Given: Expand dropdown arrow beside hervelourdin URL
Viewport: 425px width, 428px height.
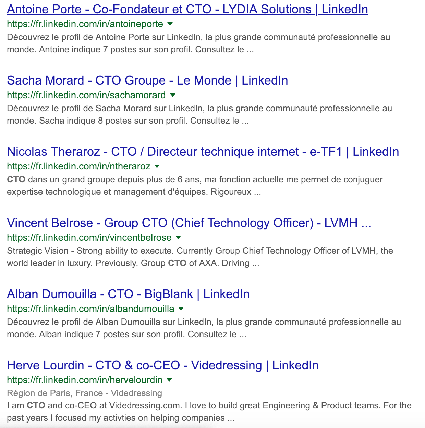Looking at the screenshot, I should (169, 380).
